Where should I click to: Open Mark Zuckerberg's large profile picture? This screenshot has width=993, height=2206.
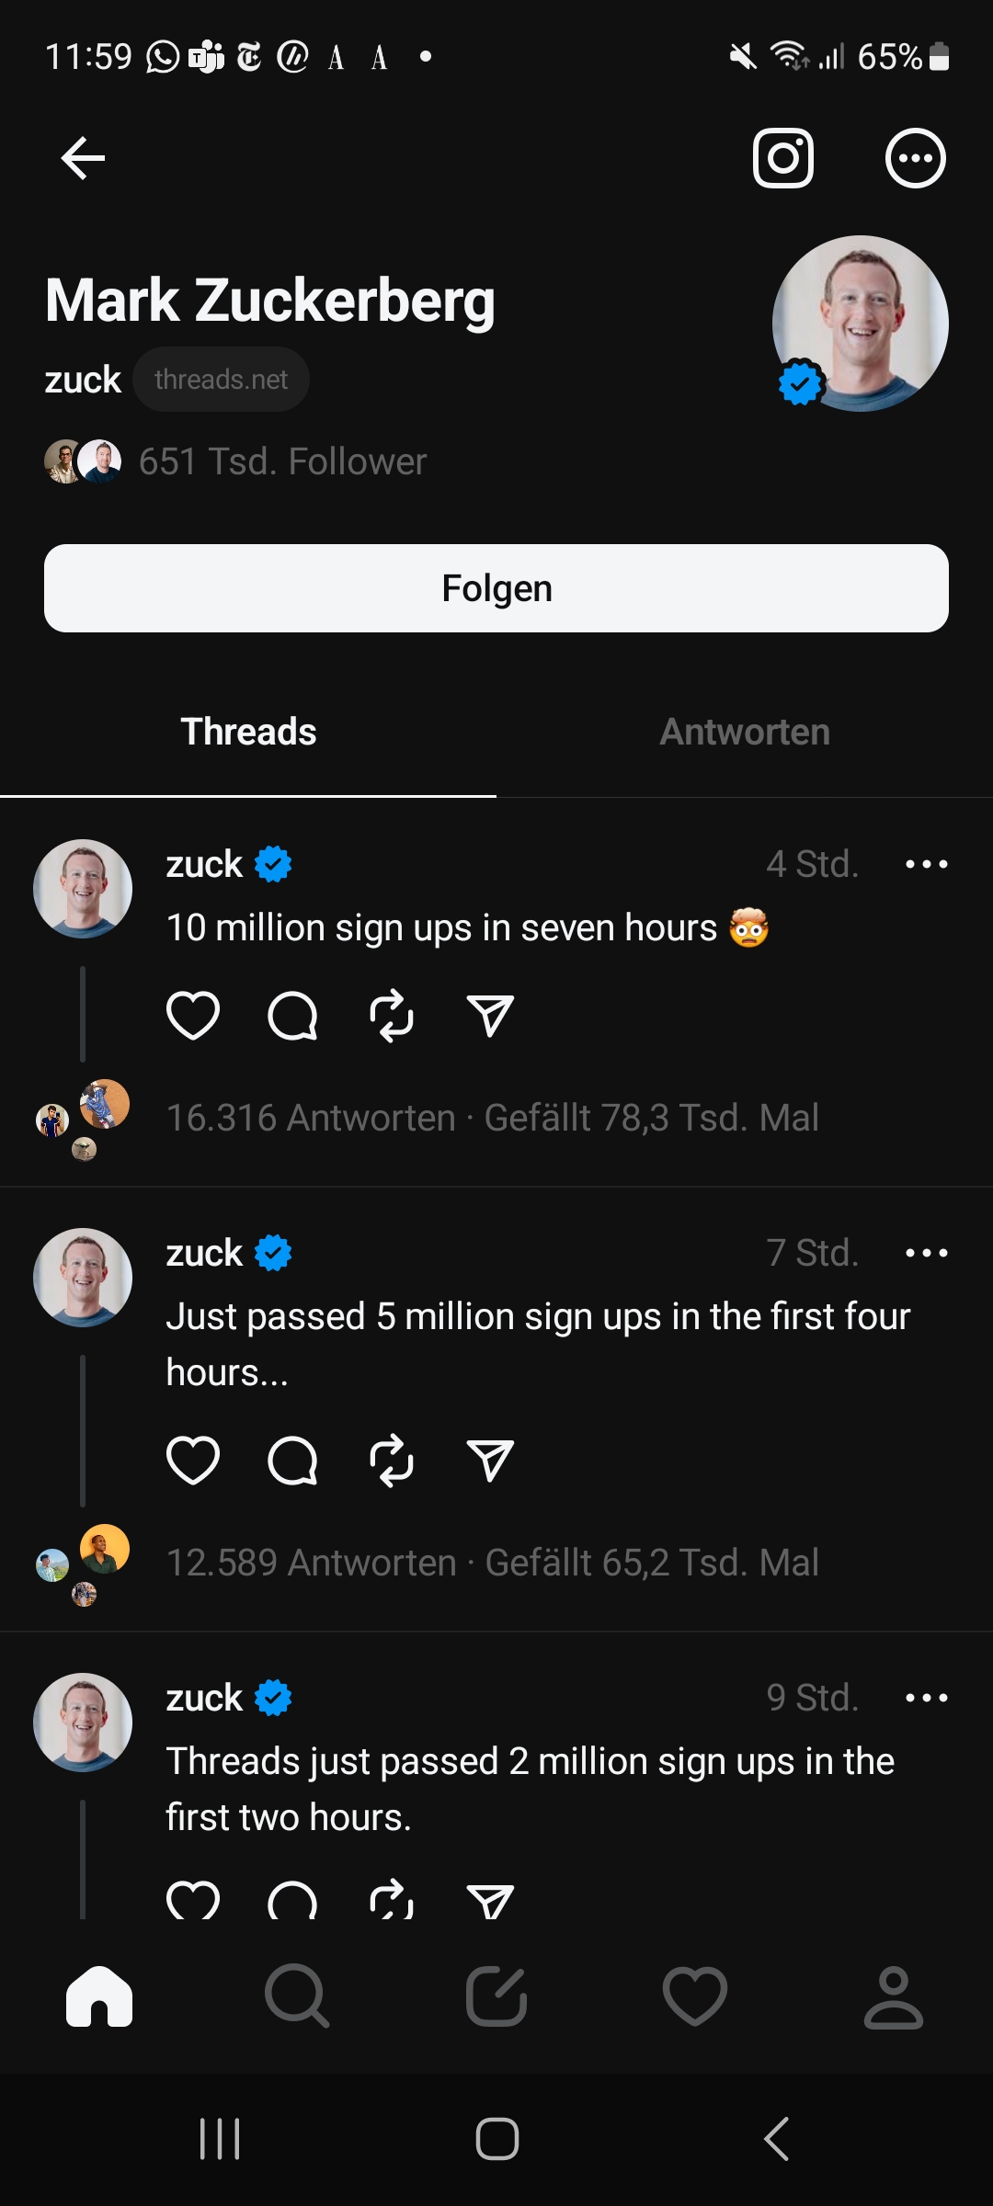coord(860,324)
